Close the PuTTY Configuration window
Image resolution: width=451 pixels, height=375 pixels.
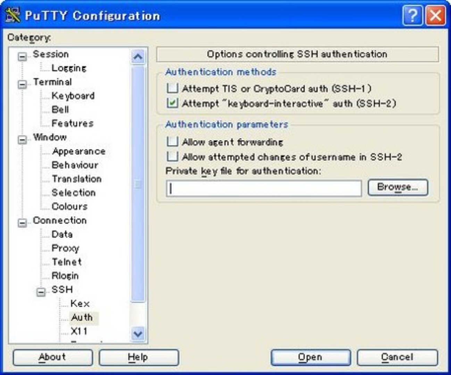click(x=435, y=16)
